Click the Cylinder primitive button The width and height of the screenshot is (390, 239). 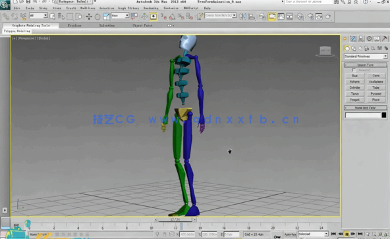click(x=354, y=88)
